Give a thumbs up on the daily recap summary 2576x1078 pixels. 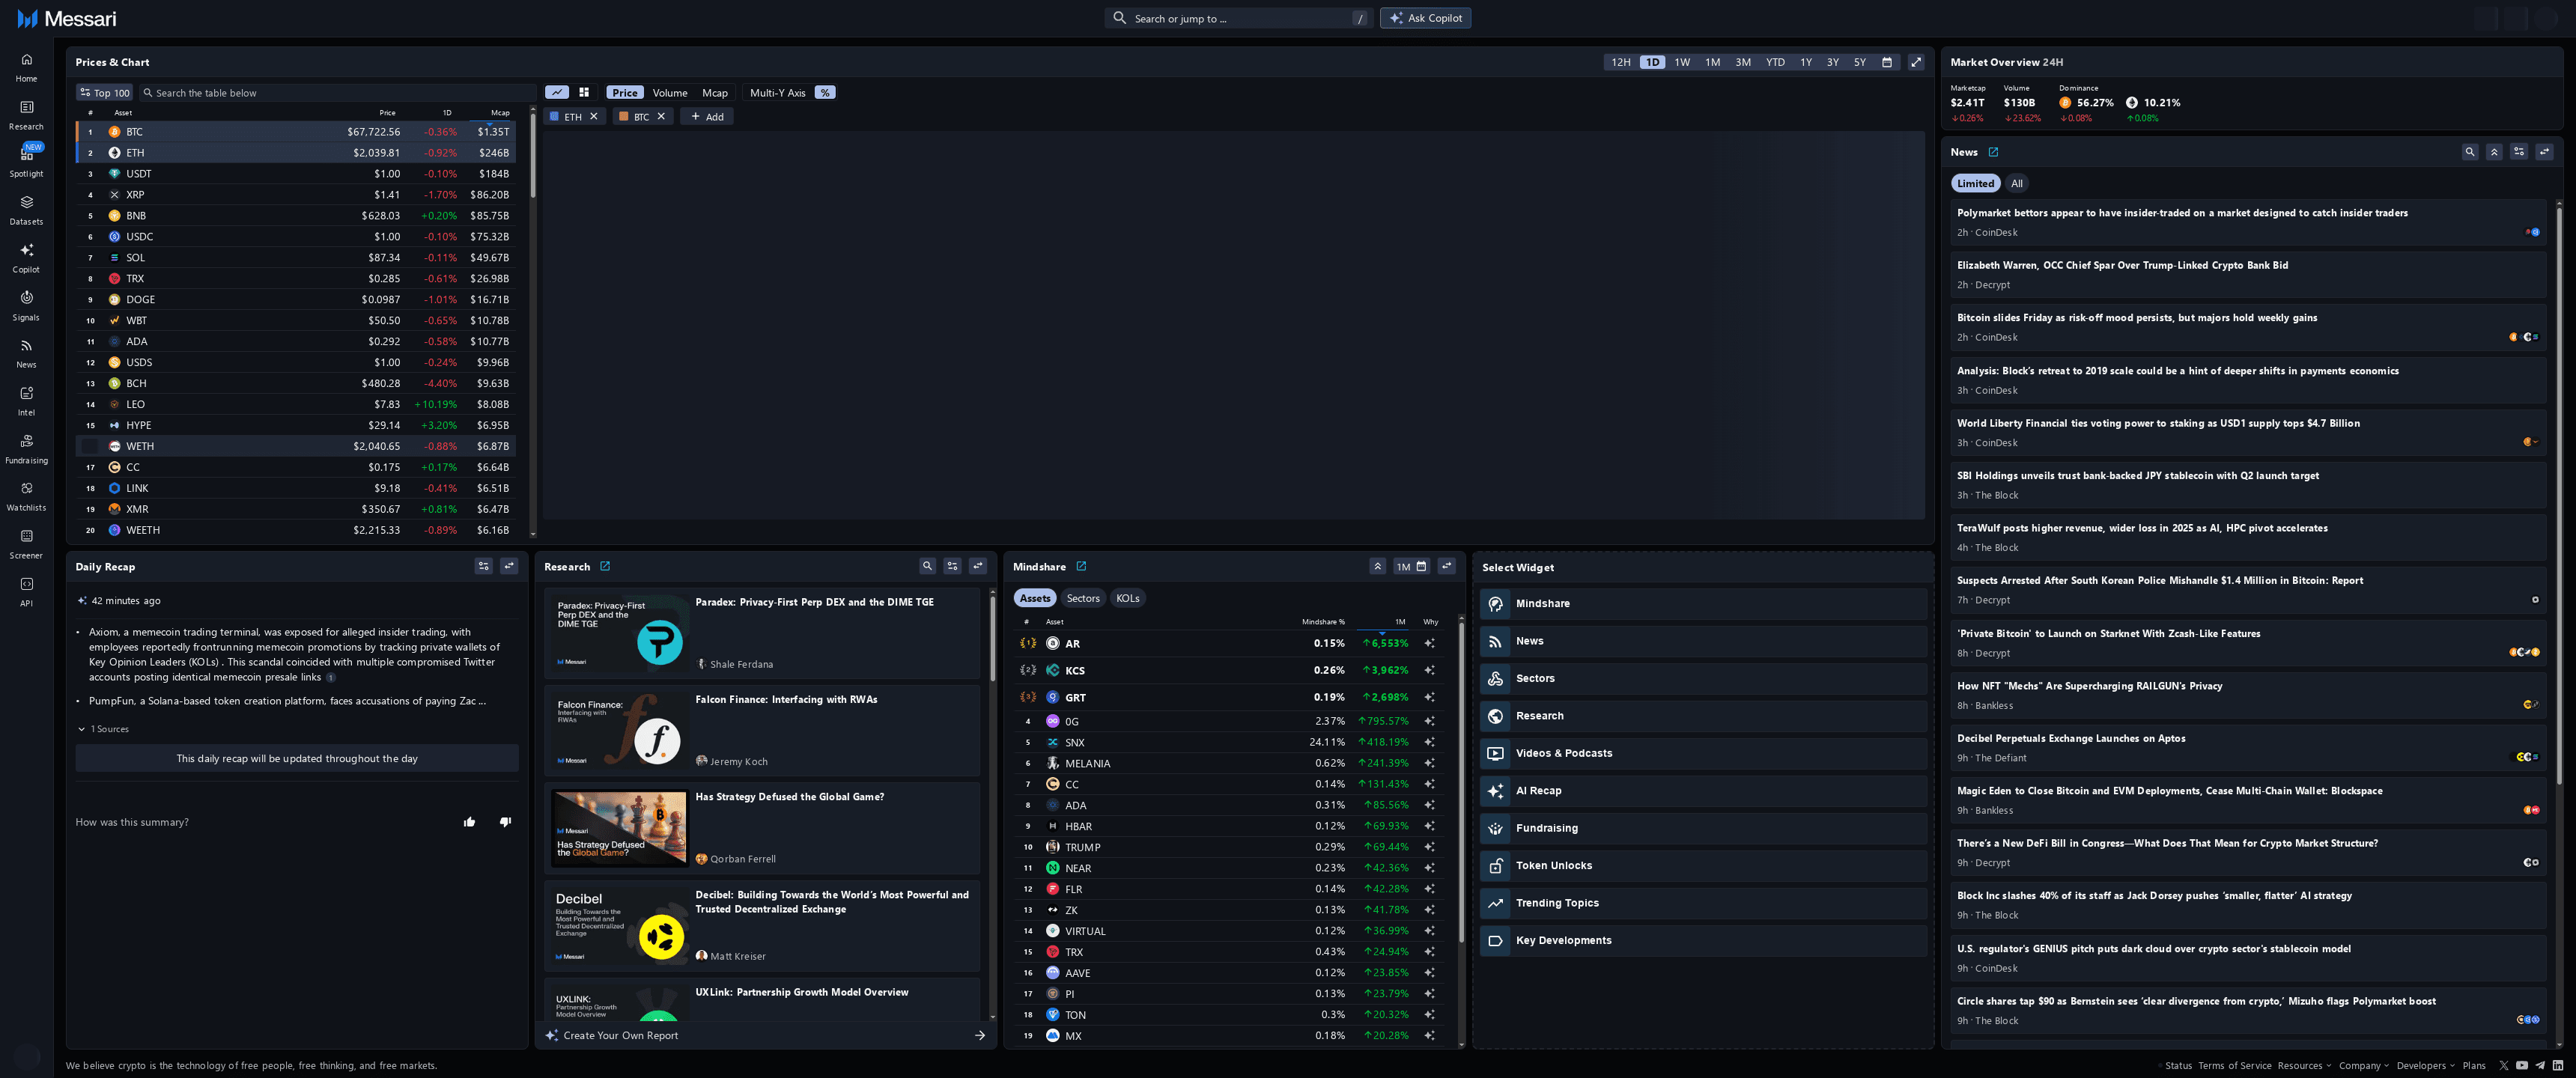click(469, 821)
